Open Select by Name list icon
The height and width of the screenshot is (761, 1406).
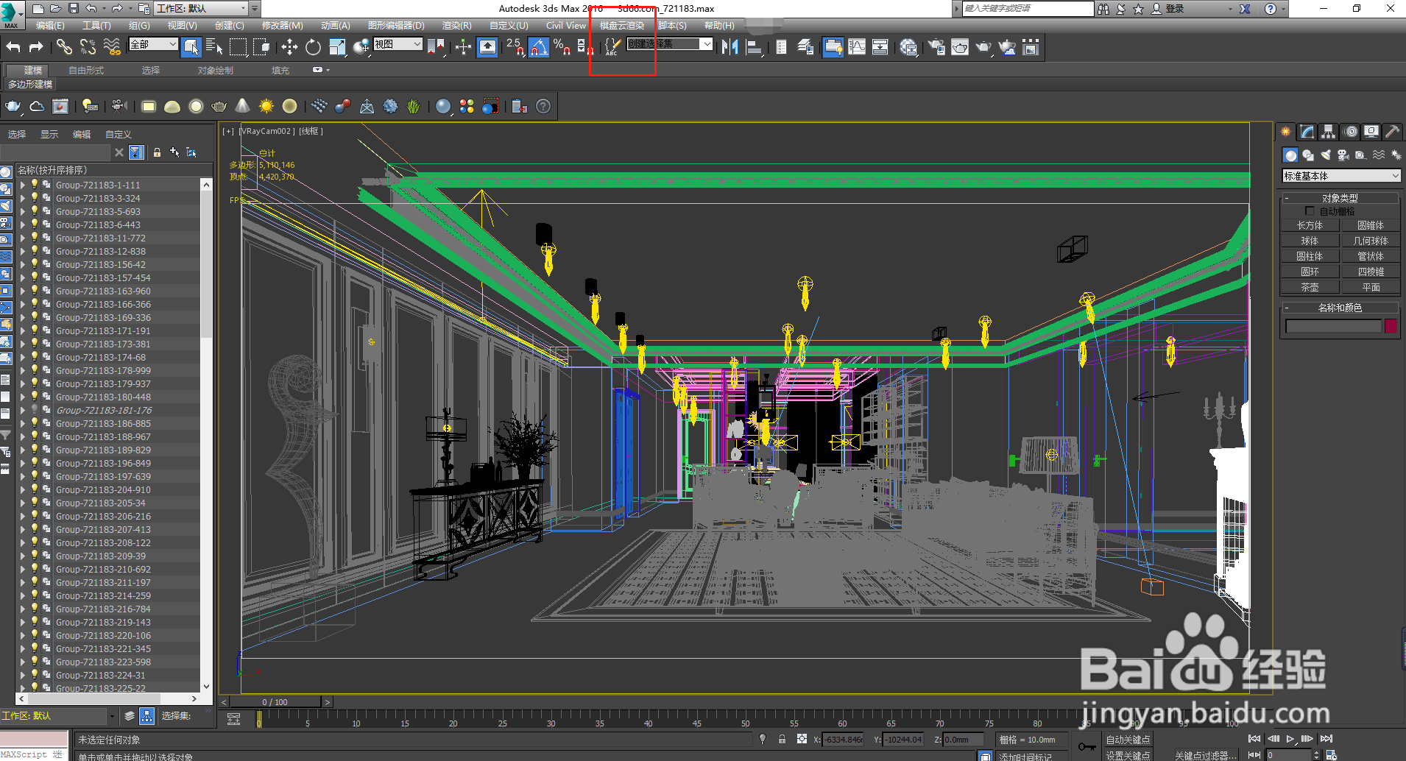(214, 47)
